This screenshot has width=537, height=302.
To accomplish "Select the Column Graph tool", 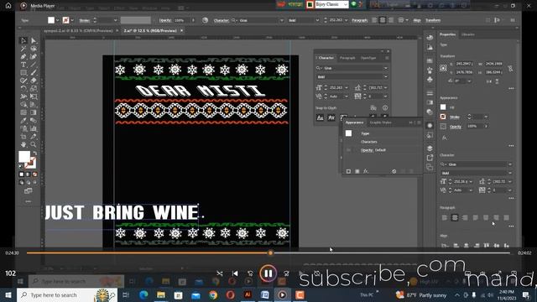I will 34,128.
